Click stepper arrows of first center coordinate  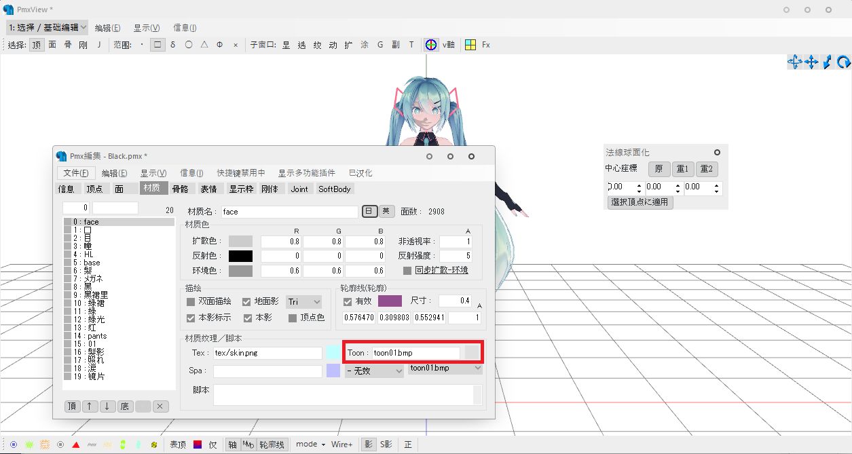click(638, 187)
